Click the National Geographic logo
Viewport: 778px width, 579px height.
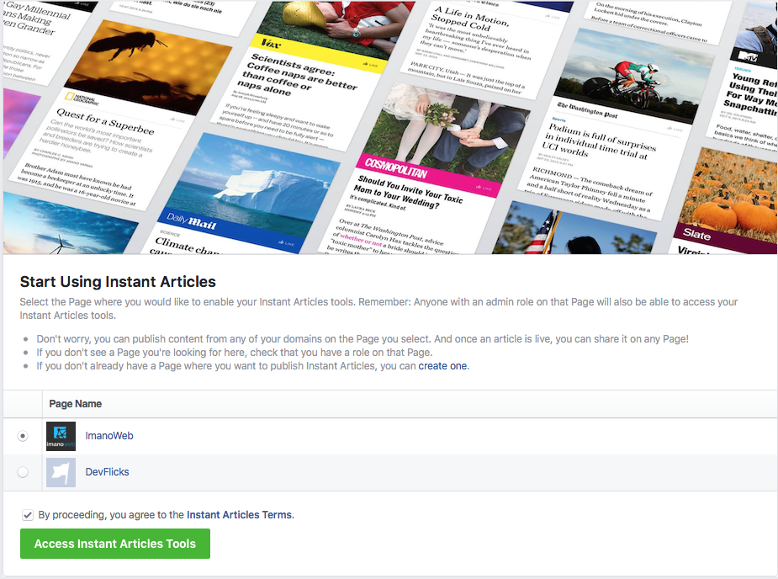(82, 99)
